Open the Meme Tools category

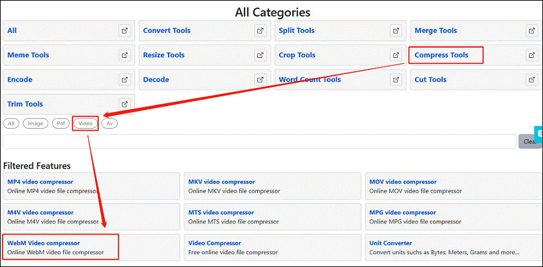coord(28,55)
